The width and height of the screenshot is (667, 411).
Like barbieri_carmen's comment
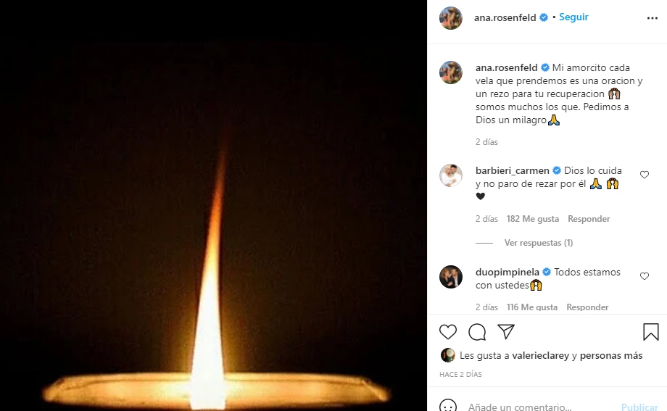click(x=645, y=175)
